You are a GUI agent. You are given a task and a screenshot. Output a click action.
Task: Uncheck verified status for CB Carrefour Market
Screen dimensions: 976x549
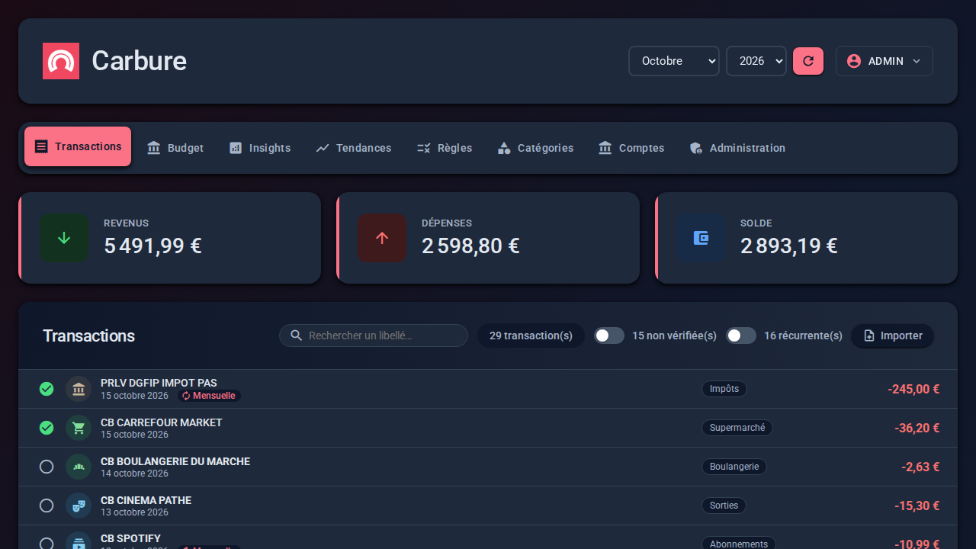47,428
